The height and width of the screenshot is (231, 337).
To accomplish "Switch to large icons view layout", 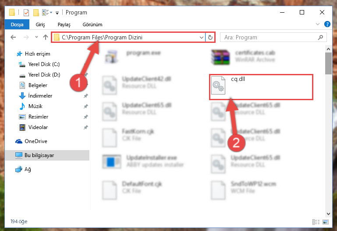I will [x=326, y=222].
